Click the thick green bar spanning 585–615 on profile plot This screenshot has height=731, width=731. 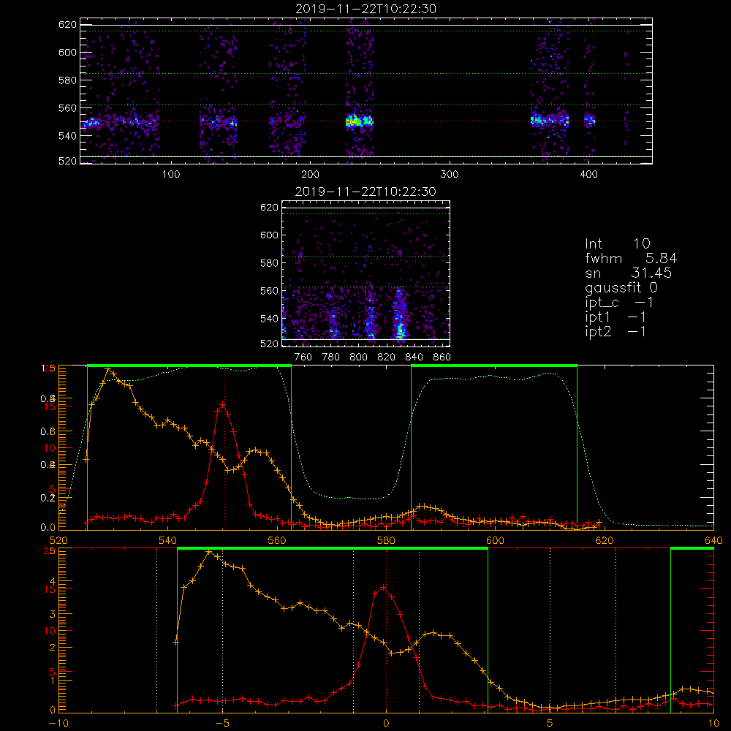[494, 366]
